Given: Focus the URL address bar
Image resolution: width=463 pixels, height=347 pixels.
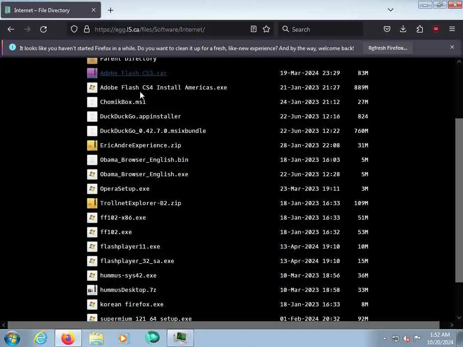Looking at the screenshot, I should click(170, 29).
